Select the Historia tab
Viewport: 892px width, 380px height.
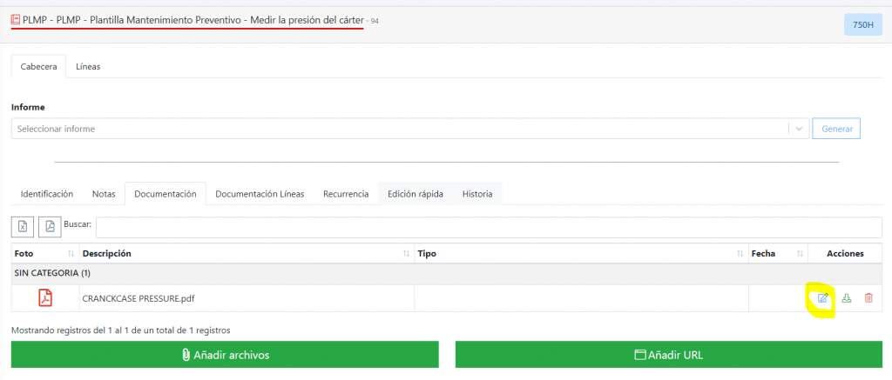(477, 194)
